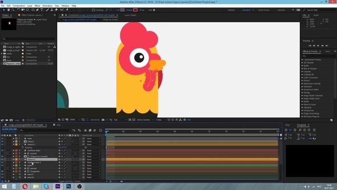337x190 pixels.
Task: Open the viewer resolution Full dropdown
Action: point(120,120)
